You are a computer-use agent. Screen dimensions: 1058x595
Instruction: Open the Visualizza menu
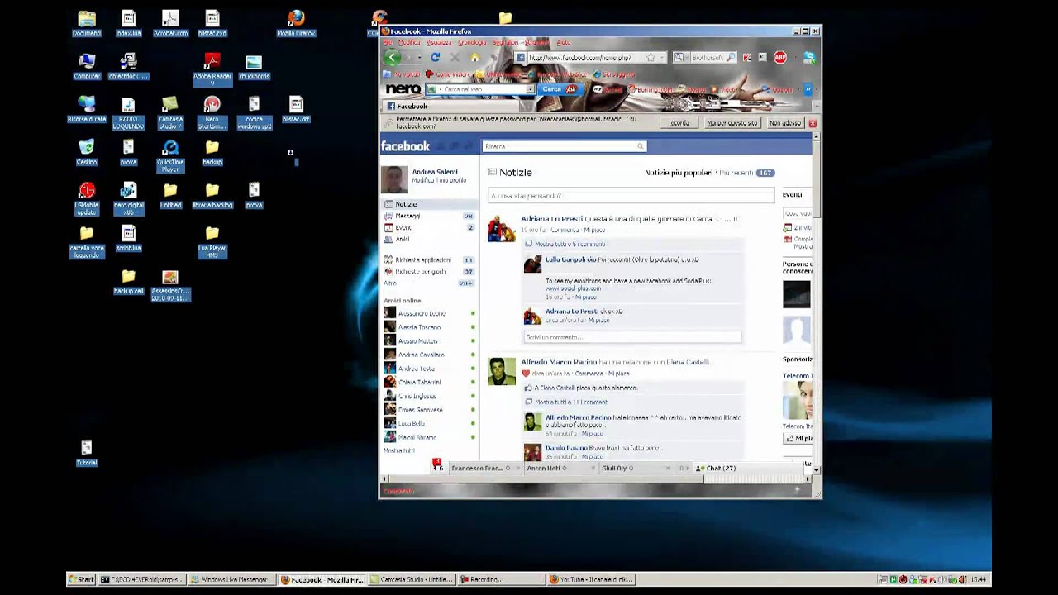tap(439, 42)
